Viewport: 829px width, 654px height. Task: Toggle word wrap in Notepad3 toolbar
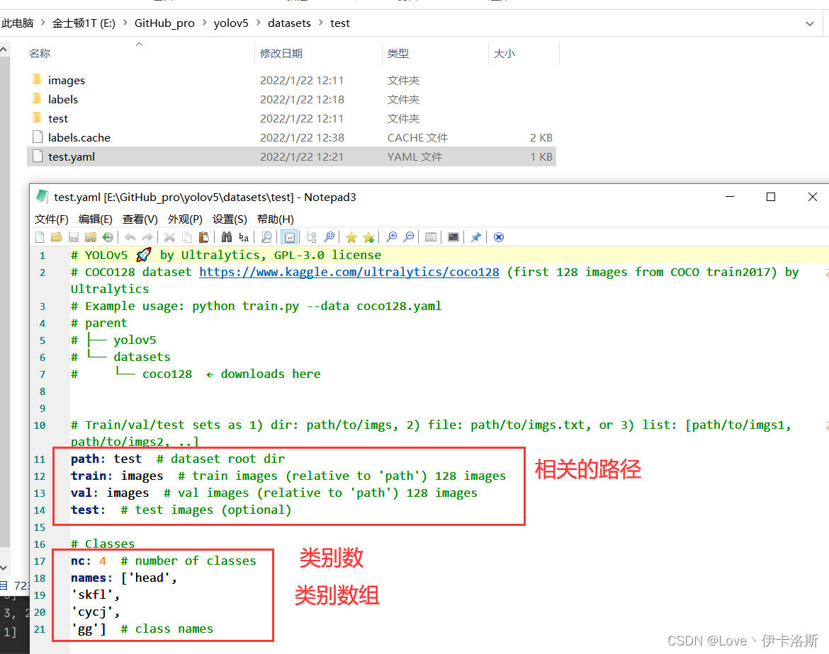tap(289, 237)
